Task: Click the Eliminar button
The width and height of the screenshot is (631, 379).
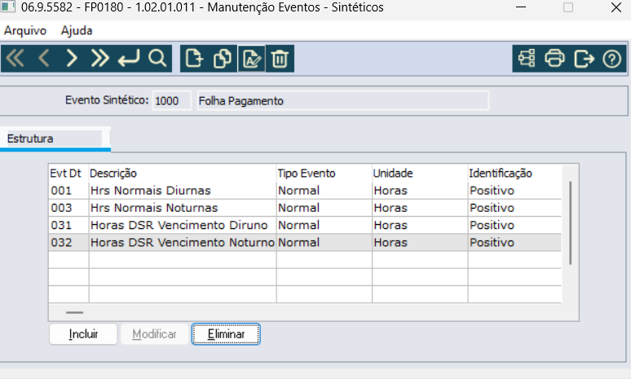Action: 226,334
